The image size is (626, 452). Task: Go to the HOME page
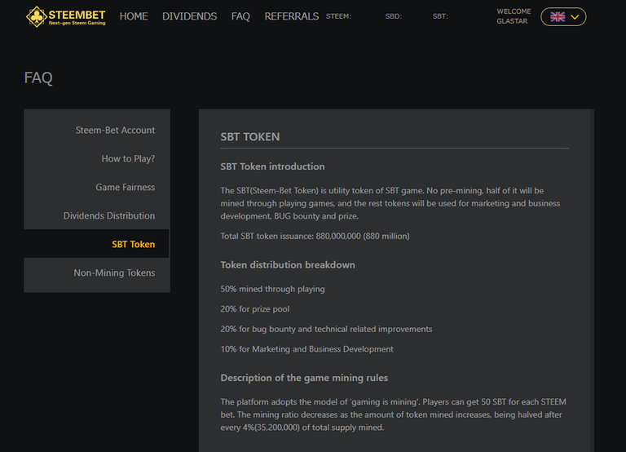click(134, 16)
